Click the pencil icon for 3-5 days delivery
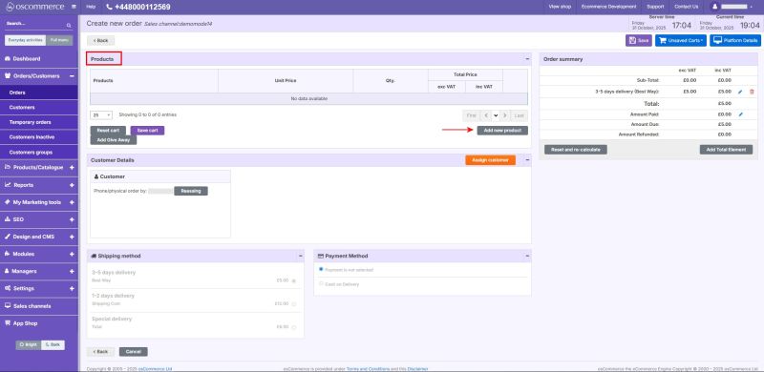The image size is (764, 372). tap(741, 92)
